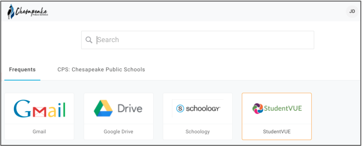Click into the Search input field
The height and width of the screenshot is (146, 362).
click(198, 40)
